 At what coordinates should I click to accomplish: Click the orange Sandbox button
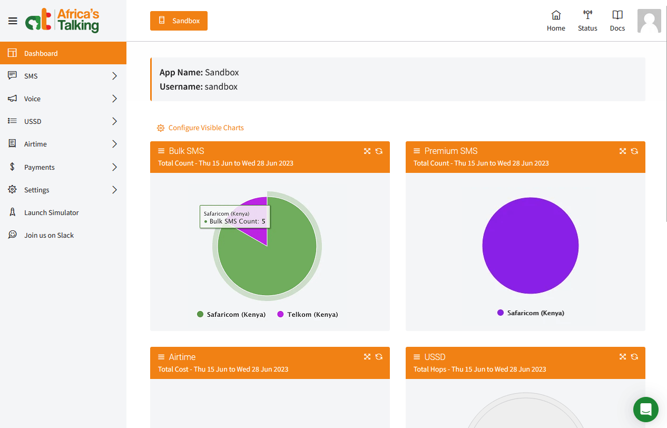click(179, 21)
